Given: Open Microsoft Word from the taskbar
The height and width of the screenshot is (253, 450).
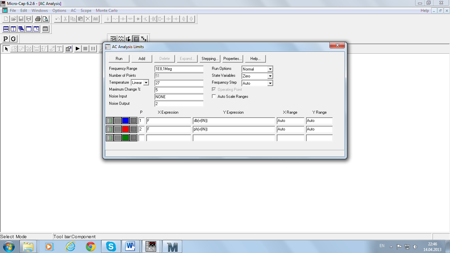Looking at the screenshot, I should click(x=131, y=246).
